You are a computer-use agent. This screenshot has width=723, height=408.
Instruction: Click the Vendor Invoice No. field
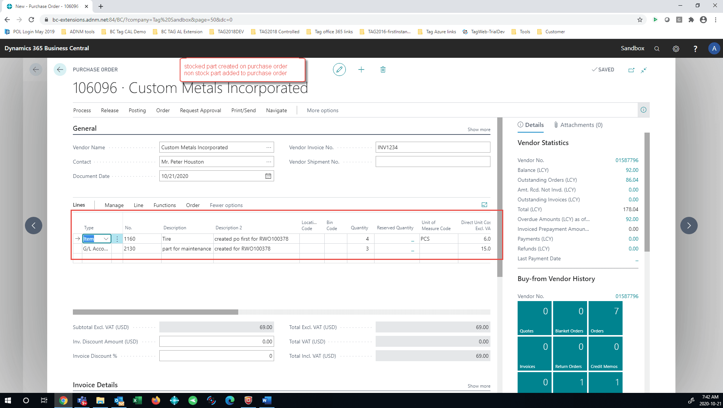433,147
